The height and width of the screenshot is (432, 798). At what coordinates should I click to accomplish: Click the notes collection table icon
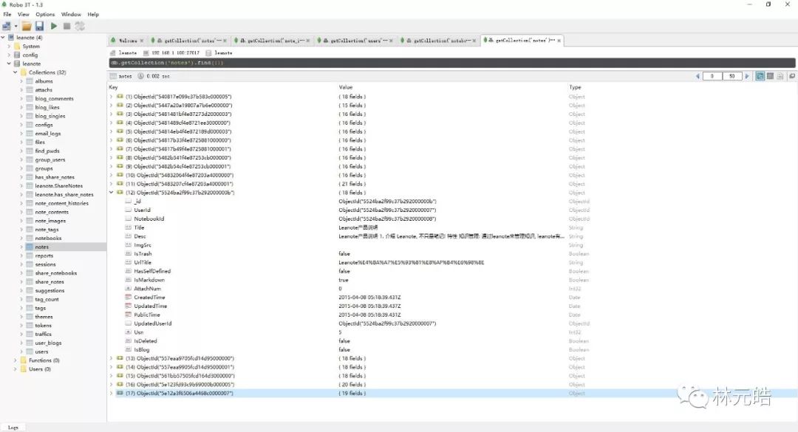click(x=30, y=247)
